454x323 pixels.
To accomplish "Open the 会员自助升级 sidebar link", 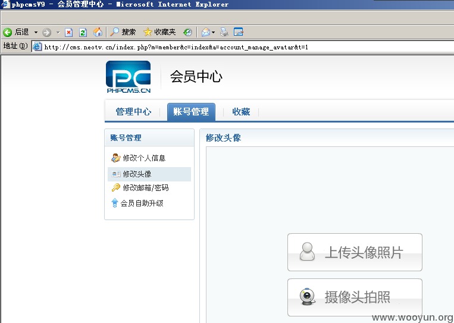I will 142,203.
